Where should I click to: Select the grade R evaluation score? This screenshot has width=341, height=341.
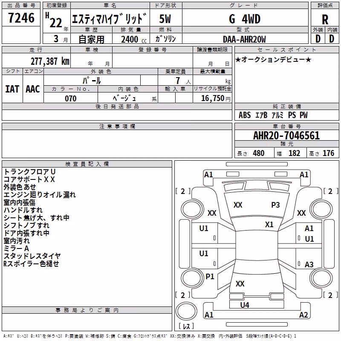point(325,20)
